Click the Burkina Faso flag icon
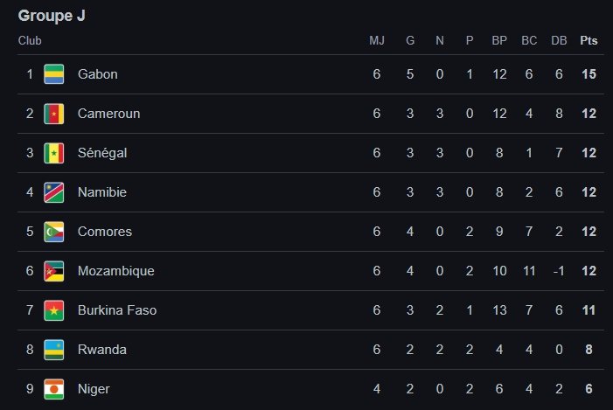 coord(55,310)
